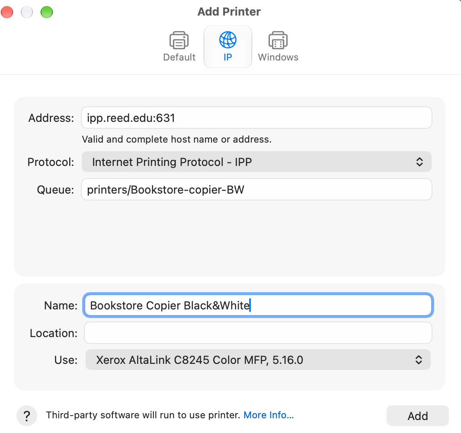Click the gray minimize window button

pyautogui.click(x=27, y=12)
